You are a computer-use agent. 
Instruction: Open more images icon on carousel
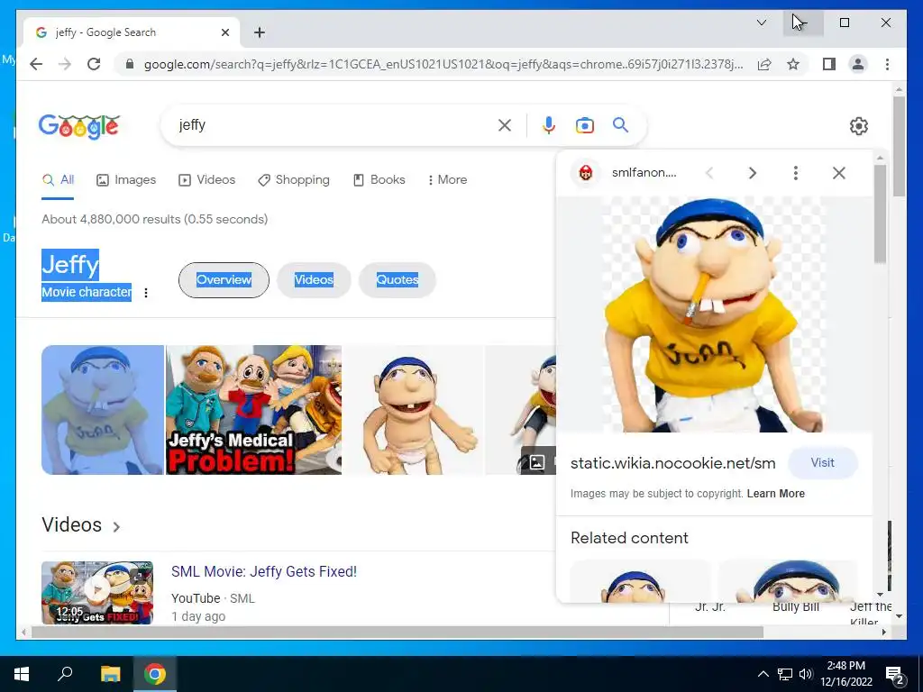click(x=537, y=462)
